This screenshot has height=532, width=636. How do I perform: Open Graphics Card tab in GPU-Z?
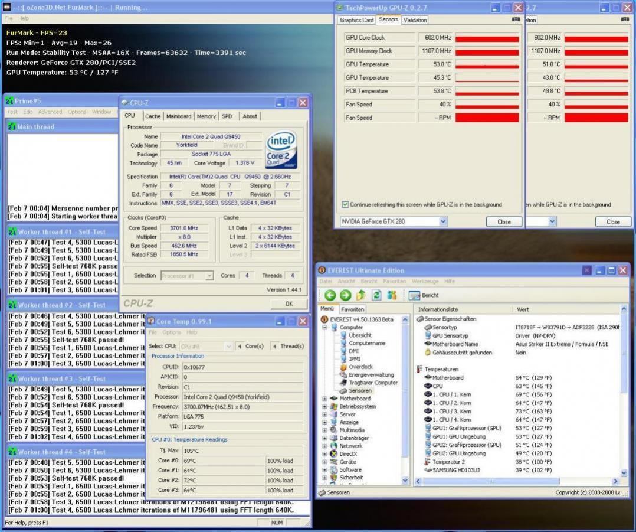356,20
